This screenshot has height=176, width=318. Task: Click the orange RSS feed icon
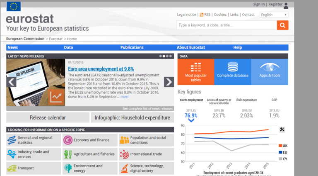tap(201, 15)
